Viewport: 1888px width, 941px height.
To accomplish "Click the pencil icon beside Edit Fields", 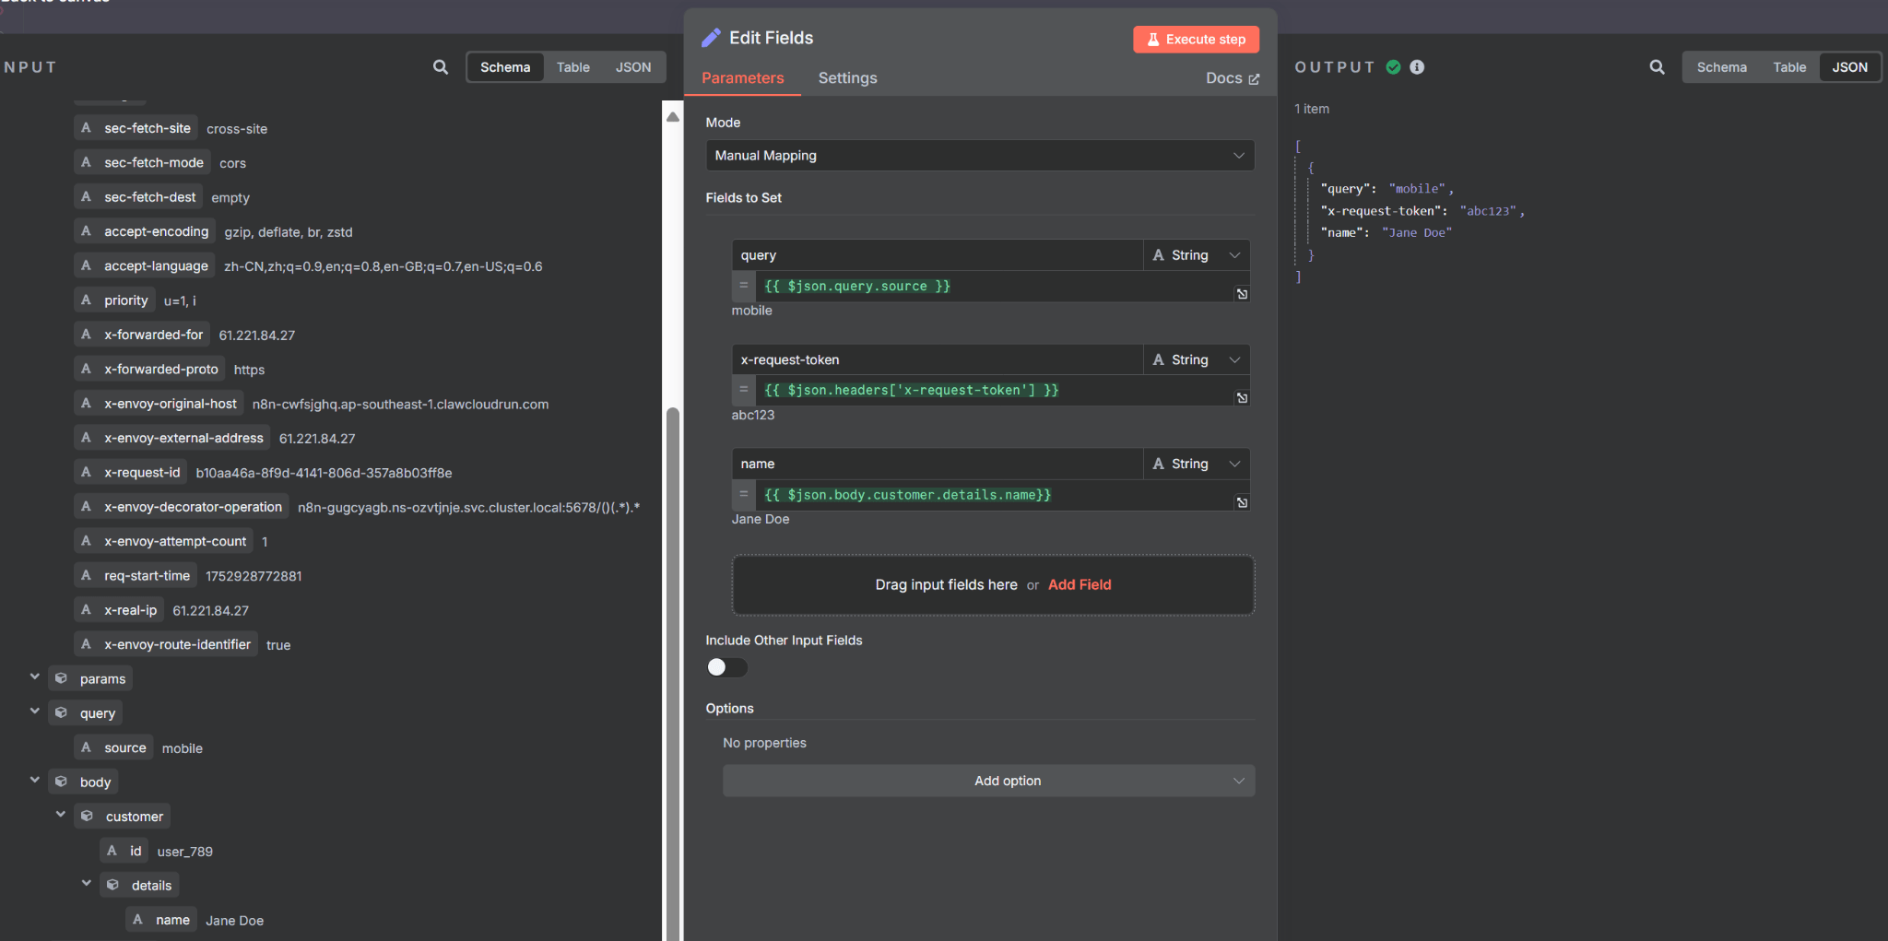I will [711, 38].
